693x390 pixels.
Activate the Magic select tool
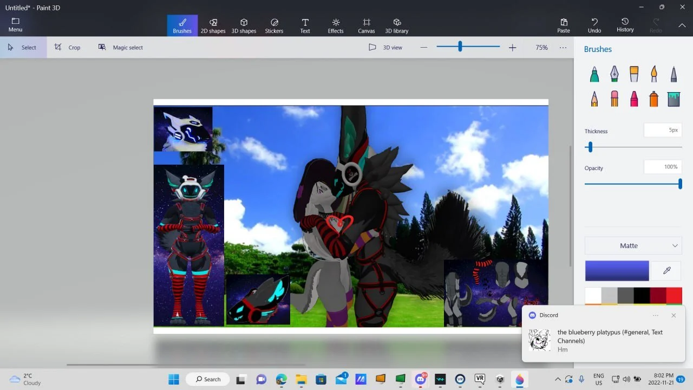pyautogui.click(x=121, y=47)
